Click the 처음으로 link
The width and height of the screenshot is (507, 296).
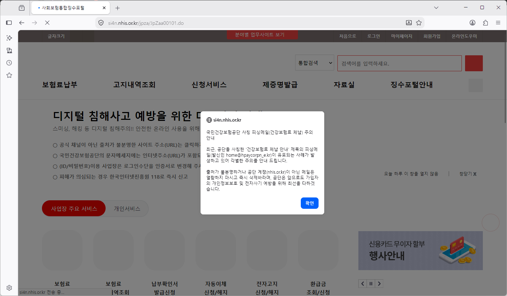pyautogui.click(x=348, y=36)
